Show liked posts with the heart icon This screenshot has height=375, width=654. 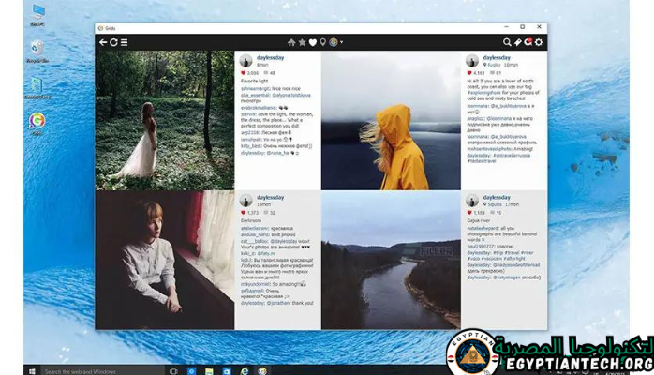click(312, 42)
